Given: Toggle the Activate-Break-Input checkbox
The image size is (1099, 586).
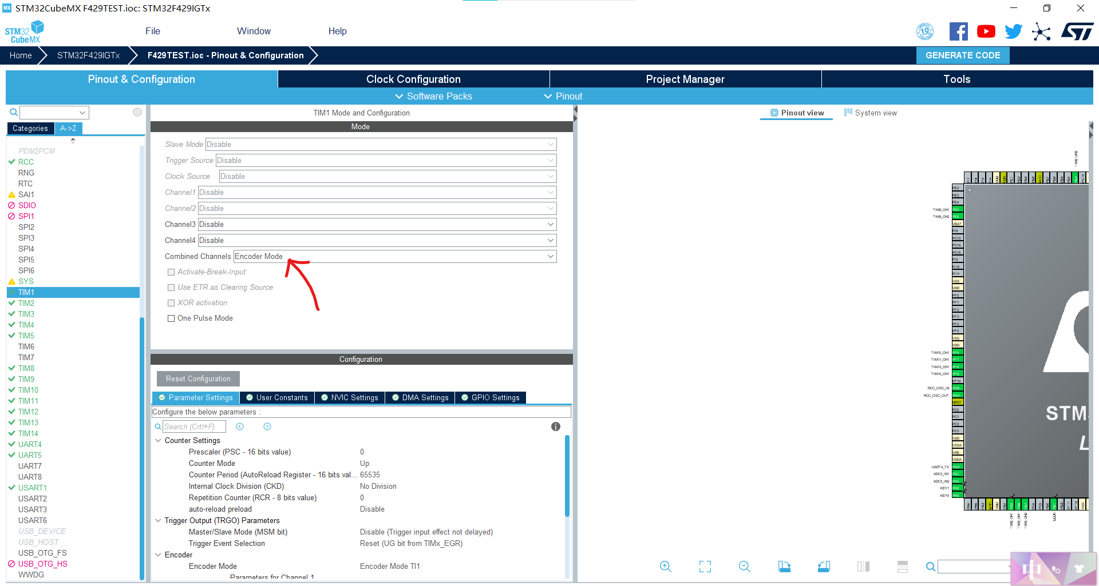Looking at the screenshot, I should [171, 272].
